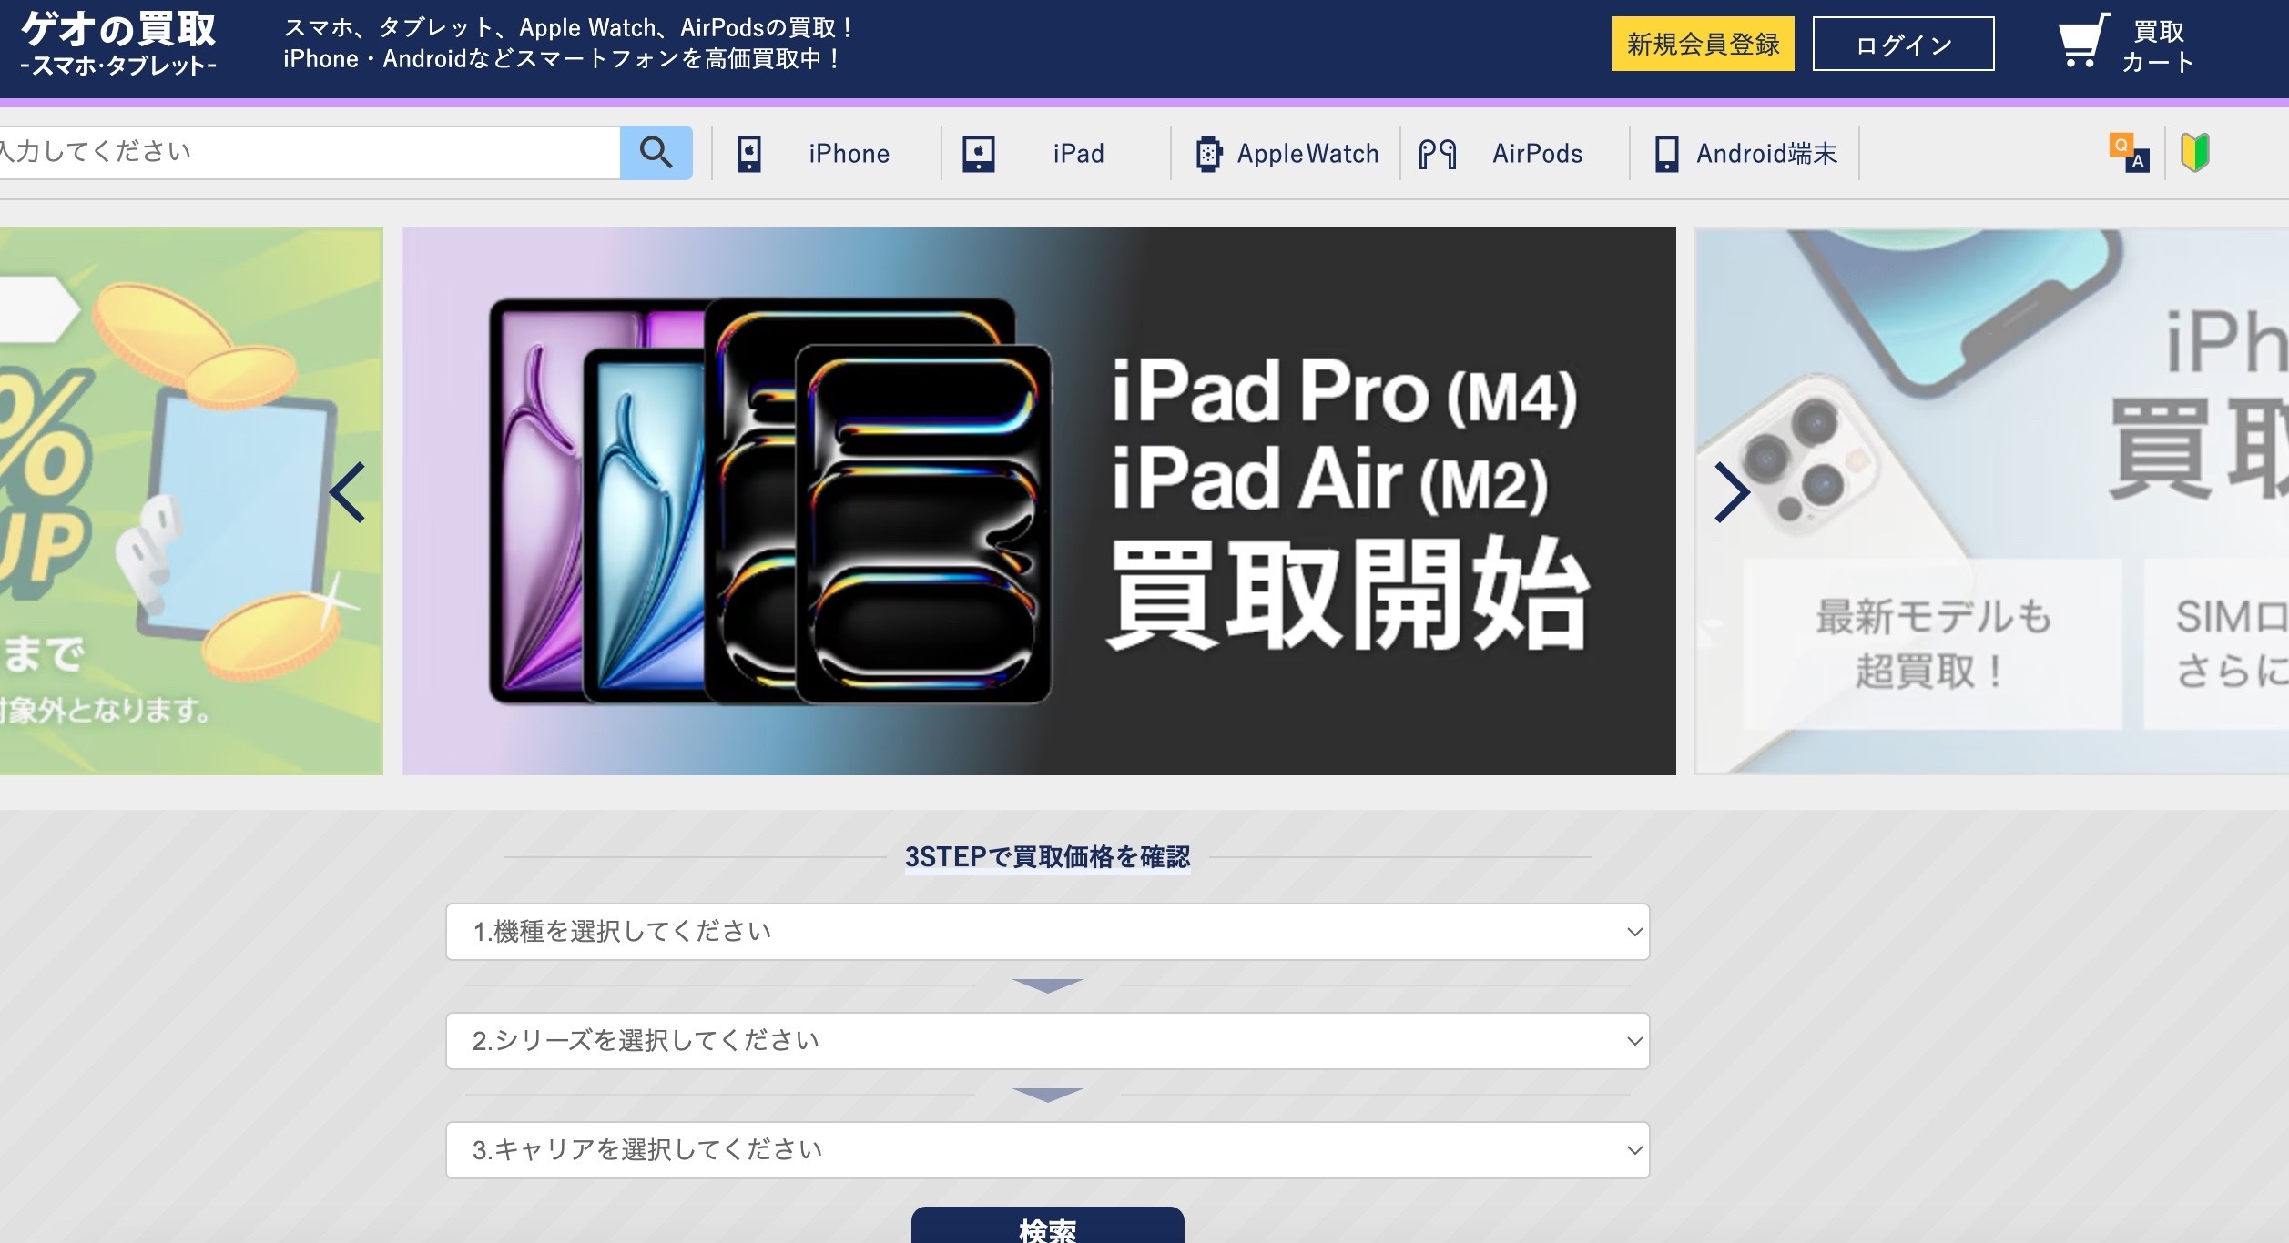Viewport: 2289px width, 1243px height.
Task: Click the ログイン button
Action: point(1903,44)
